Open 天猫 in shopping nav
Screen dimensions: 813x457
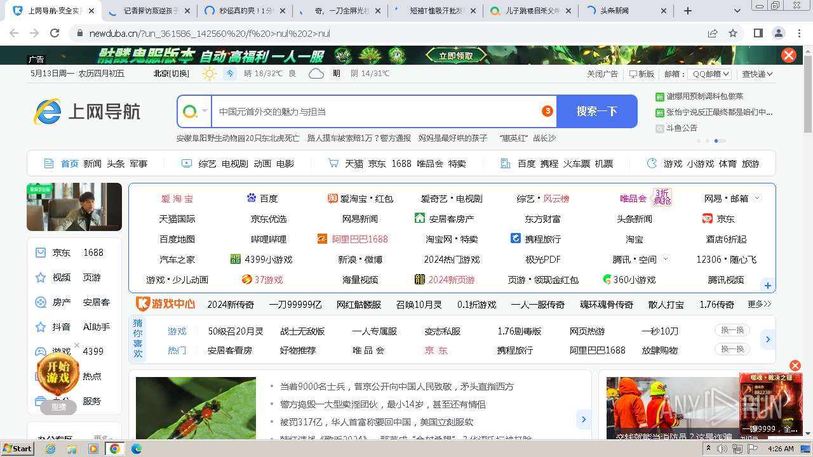[354, 164]
